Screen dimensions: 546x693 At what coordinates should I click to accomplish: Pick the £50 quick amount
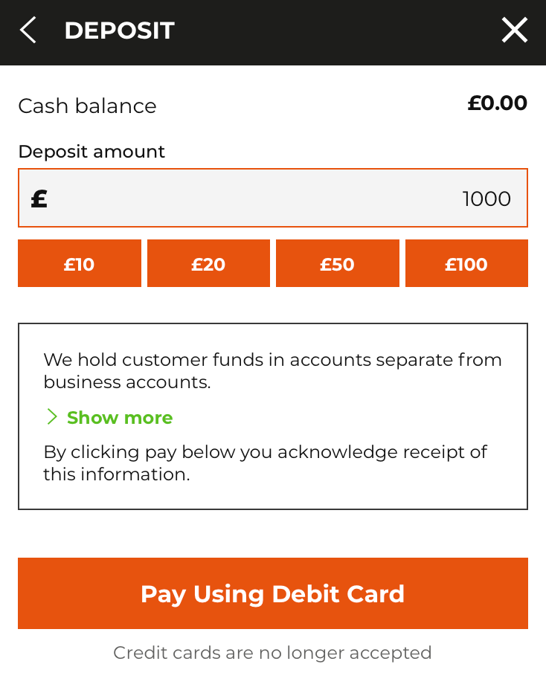coord(337,263)
